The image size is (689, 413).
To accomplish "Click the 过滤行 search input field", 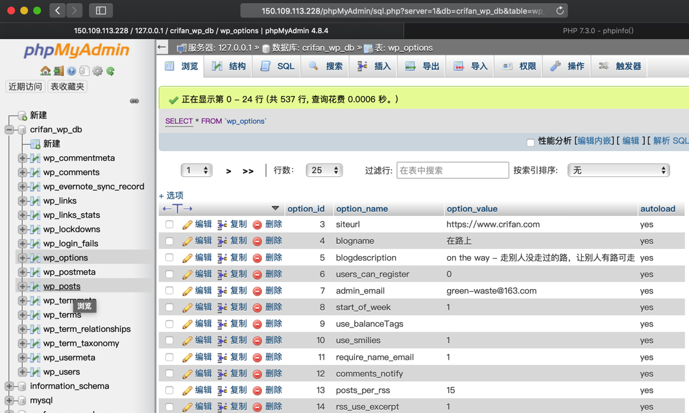I will click(x=453, y=171).
